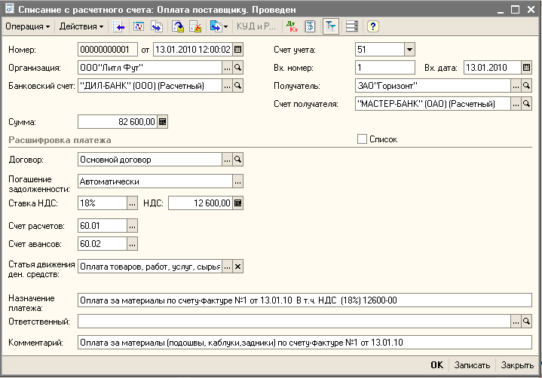The width and height of the screenshot is (542, 378).
Task: Open calendar picker next to document date
Action: tap(238, 50)
